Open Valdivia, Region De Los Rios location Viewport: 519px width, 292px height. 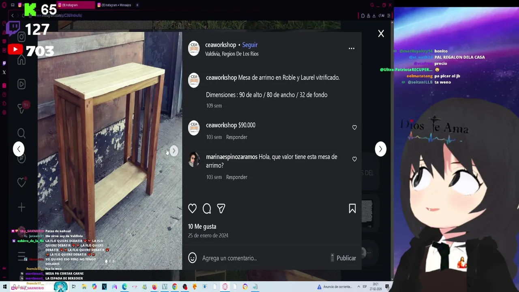point(232,54)
